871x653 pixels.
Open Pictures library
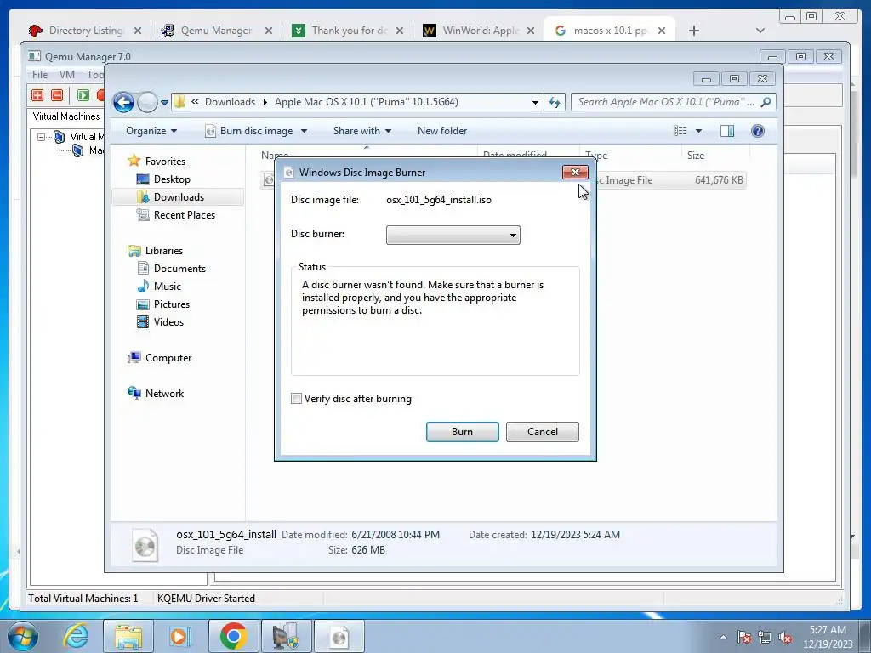[x=172, y=304]
